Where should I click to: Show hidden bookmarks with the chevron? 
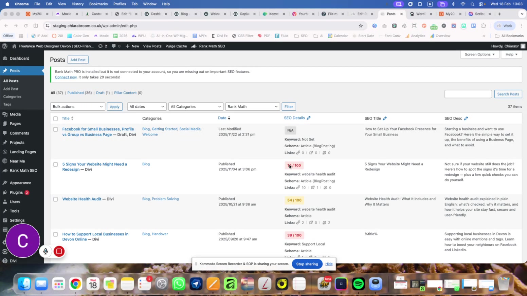[484, 36]
